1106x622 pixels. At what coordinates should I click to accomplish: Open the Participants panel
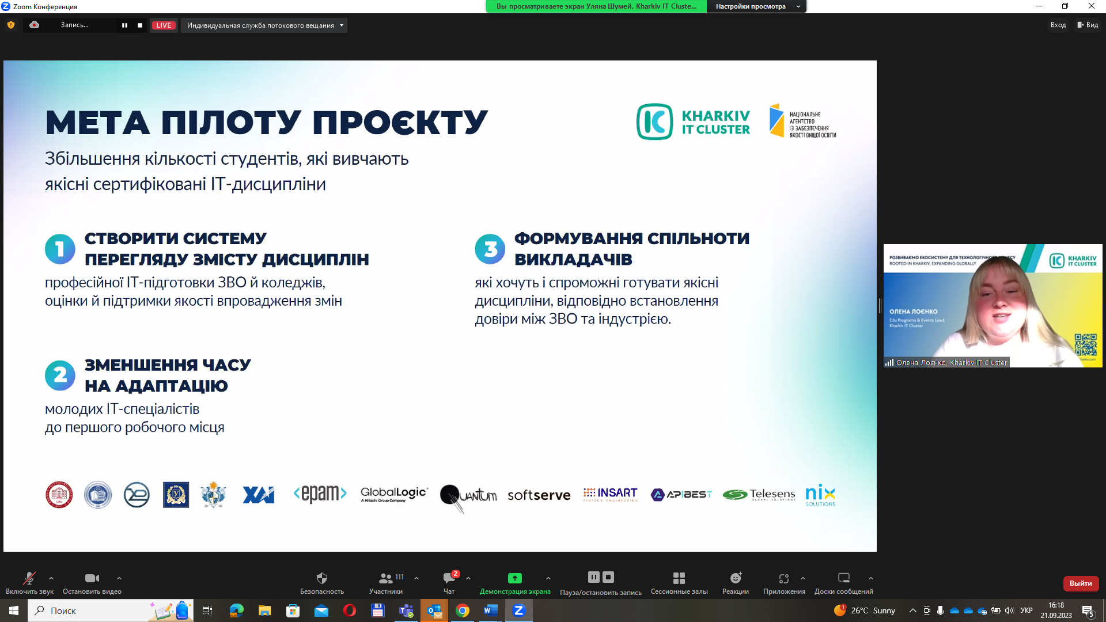point(386,578)
